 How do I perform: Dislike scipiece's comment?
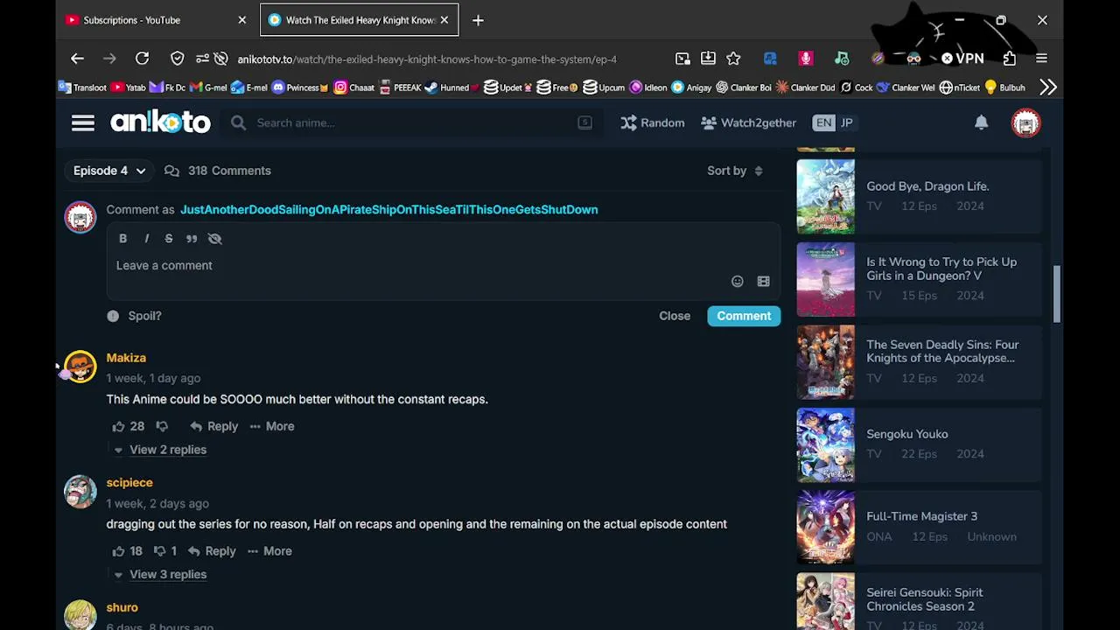(159, 551)
